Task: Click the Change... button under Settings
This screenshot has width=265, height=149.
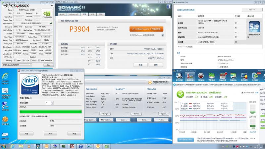Action: coord(105,114)
